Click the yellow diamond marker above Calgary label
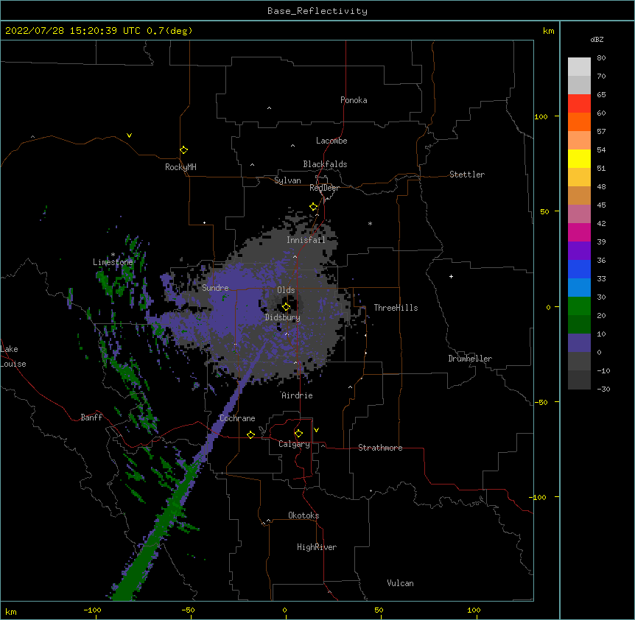Image resolution: width=635 pixels, height=620 pixels. tap(298, 434)
